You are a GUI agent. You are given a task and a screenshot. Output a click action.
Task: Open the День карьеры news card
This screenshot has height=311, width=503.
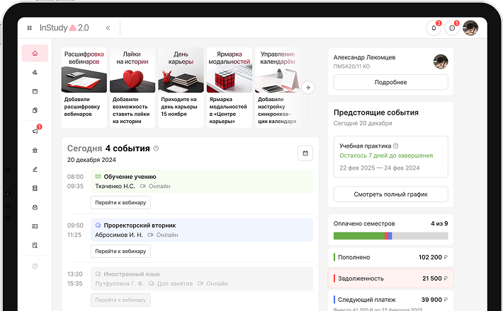pos(180,88)
